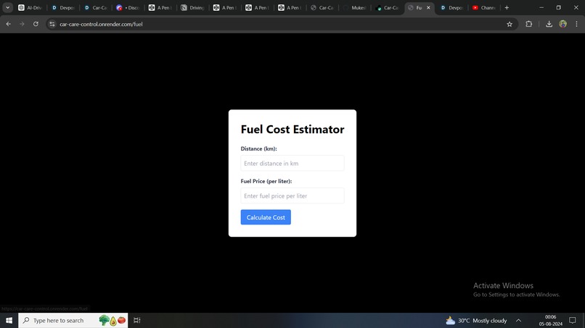Viewport: 585px width, 328px height.
Task: Show hidden system tray icons
Action: click(519, 320)
